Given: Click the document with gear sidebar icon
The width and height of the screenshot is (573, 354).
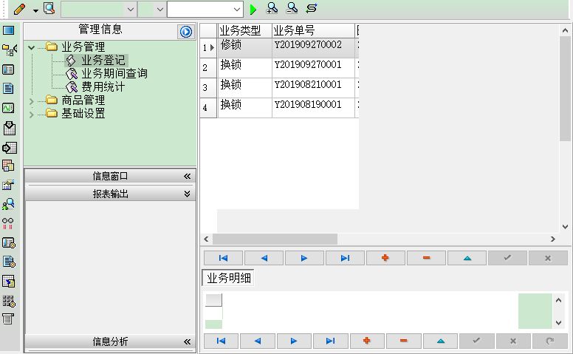Looking at the screenshot, I should tap(9, 262).
